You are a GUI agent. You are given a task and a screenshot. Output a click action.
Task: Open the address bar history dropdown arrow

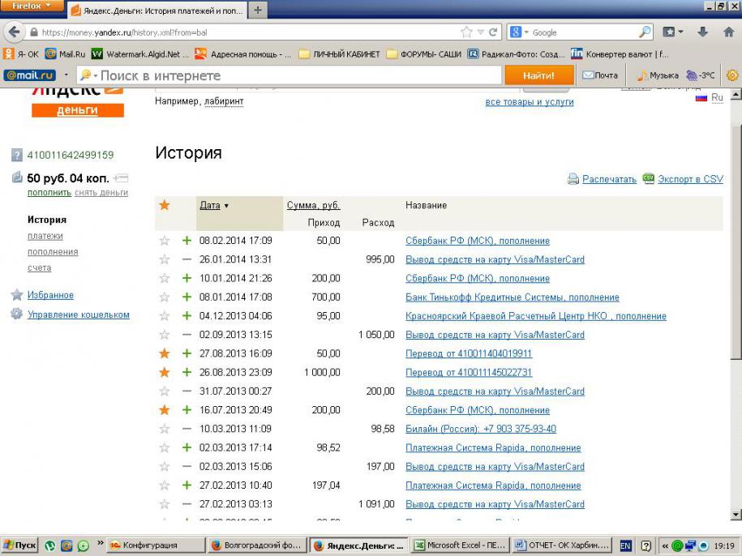(x=480, y=32)
